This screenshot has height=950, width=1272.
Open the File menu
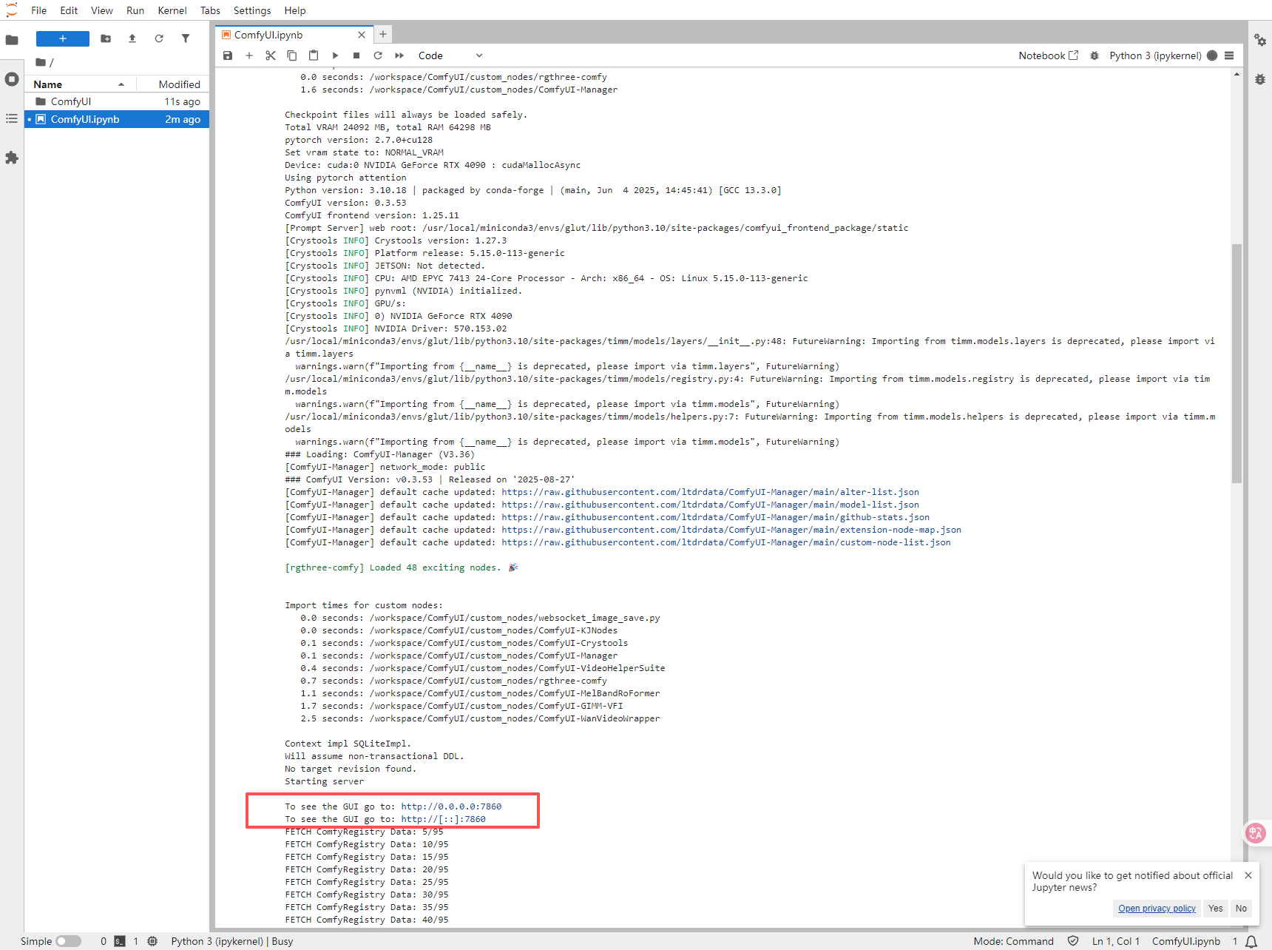pos(39,10)
